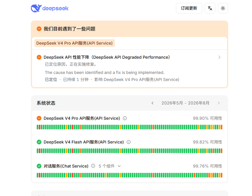
Task: Click the last orange bar in Chat Service uptime timeline
Action: pos(221,175)
